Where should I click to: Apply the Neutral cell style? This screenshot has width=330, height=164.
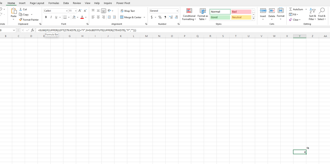pos(241,17)
